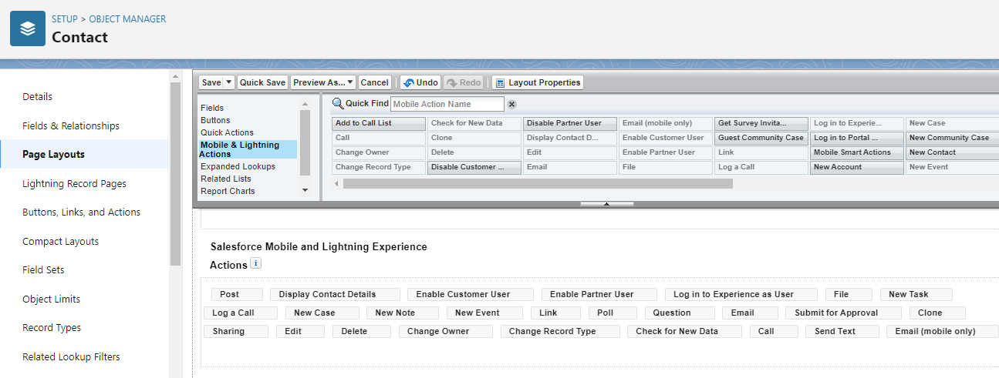Select Log in to Experience as User action
The image size is (999, 378).
[x=741, y=294]
